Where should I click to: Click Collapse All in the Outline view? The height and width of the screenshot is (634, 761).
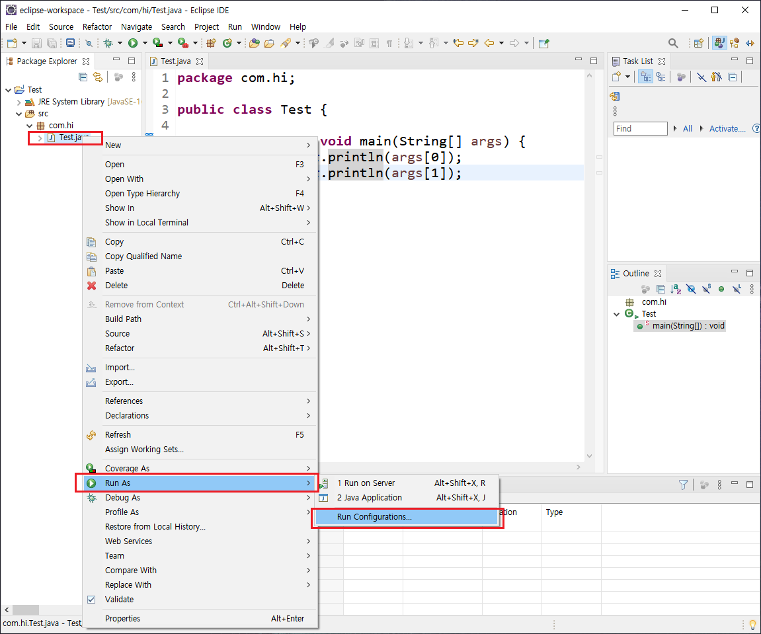click(661, 290)
